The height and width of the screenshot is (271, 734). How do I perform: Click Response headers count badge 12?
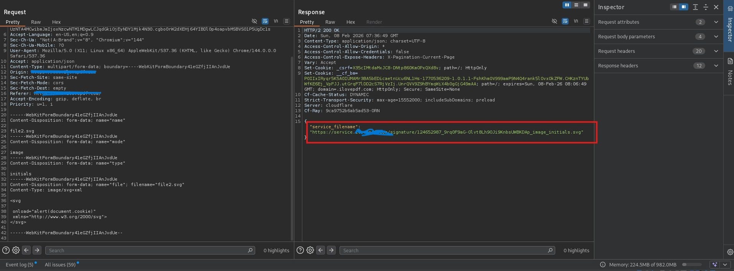[x=699, y=65]
